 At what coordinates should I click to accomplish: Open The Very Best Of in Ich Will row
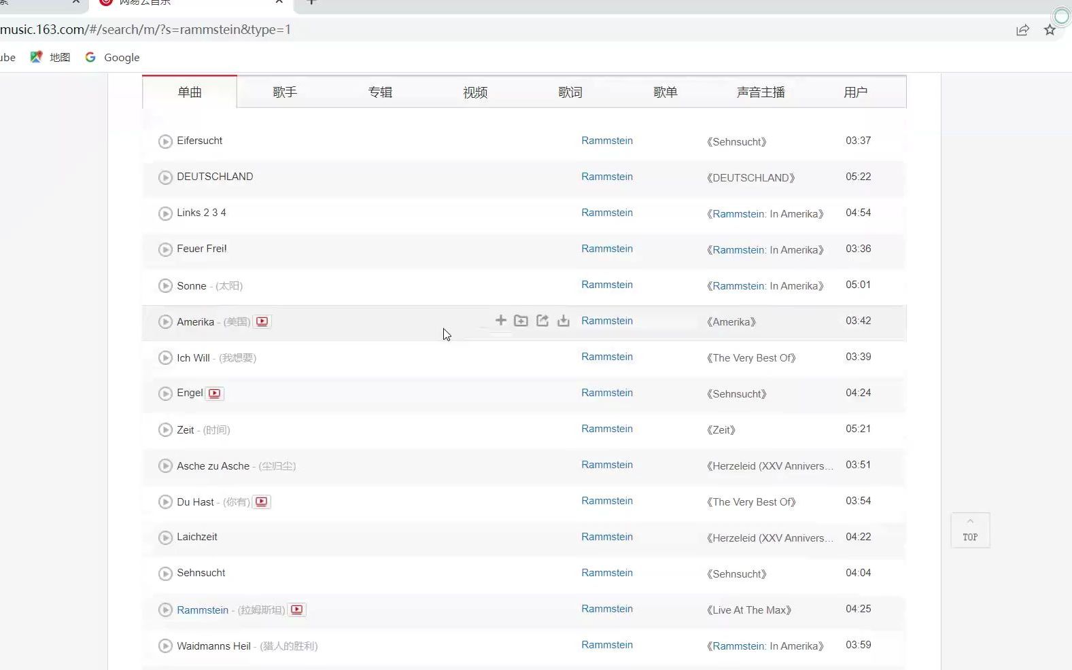tap(751, 357)
